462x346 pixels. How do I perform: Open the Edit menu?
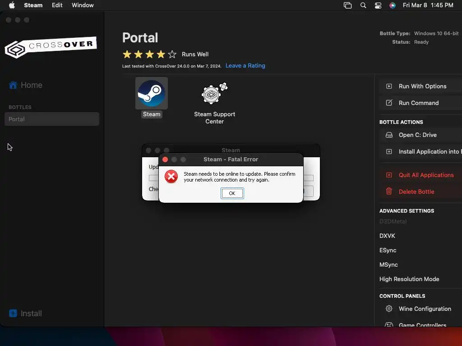[x=57, y=5]
